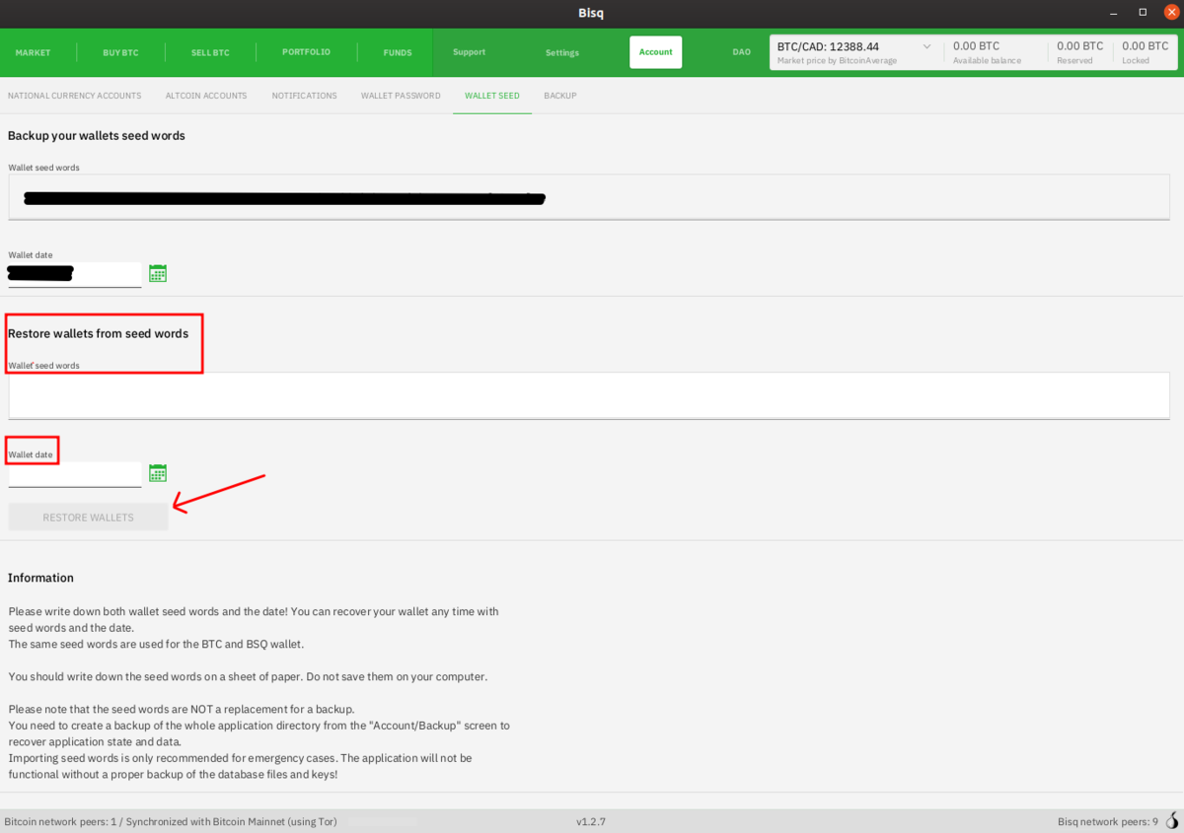Click the Bisq logo icon in status bar
This screenshot has width=1184, height=833.
(1172, 821)
